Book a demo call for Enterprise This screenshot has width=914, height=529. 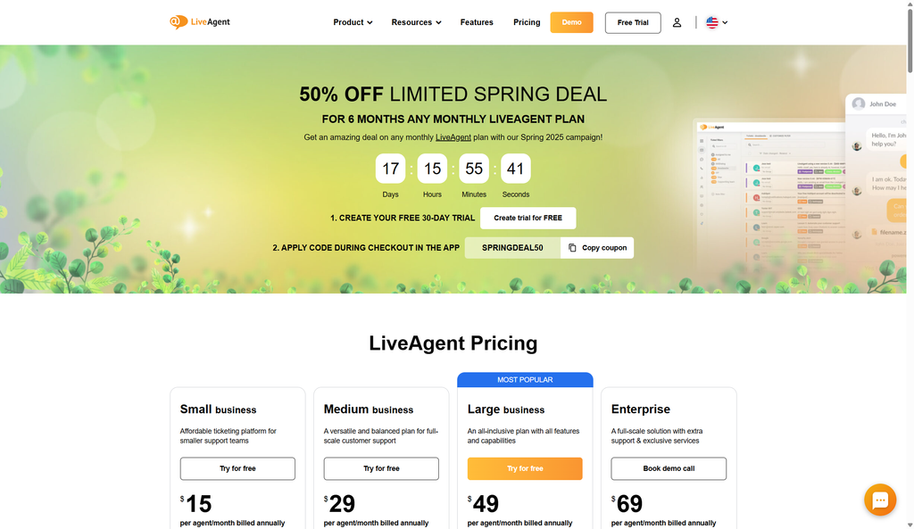click(x=669, y=468)
